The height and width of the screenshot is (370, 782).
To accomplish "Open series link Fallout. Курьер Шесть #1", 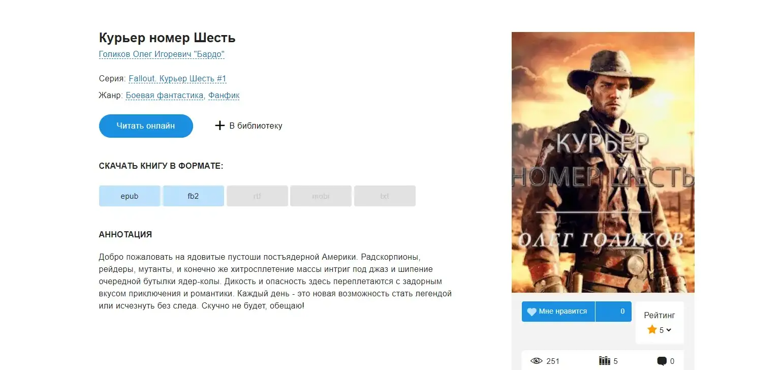I will (177, 79).
